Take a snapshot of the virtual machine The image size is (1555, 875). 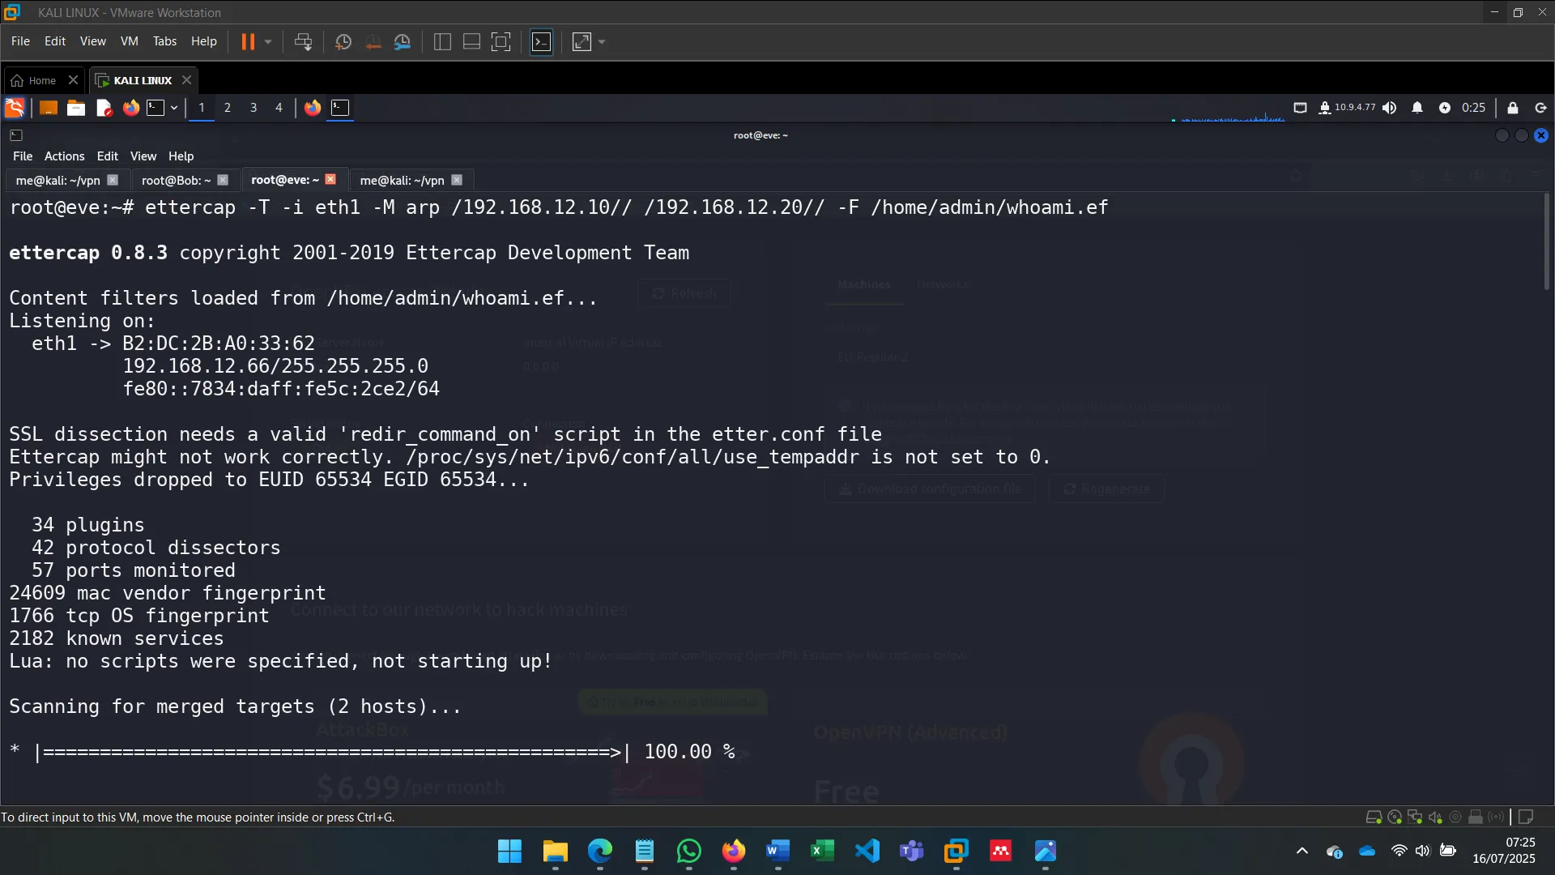343,41
